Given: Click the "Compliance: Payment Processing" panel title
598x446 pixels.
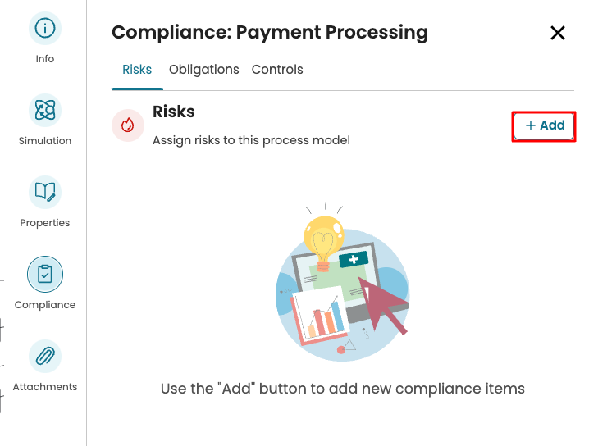Looking at the screenshot, I should coord(270,33).
